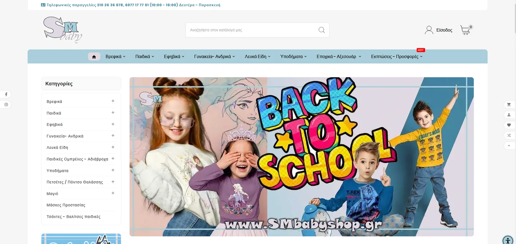Click the scroll-to-top arrow icon
The image size is (516, 244).
[x=509, y=146]
